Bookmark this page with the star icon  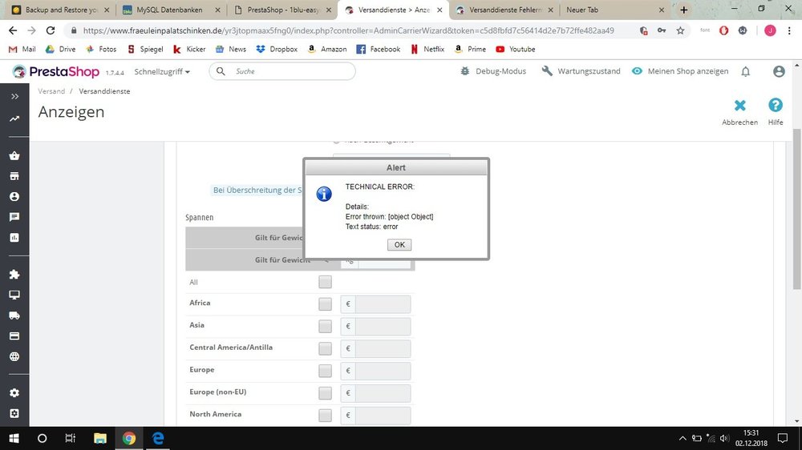(x=680, y=30)
